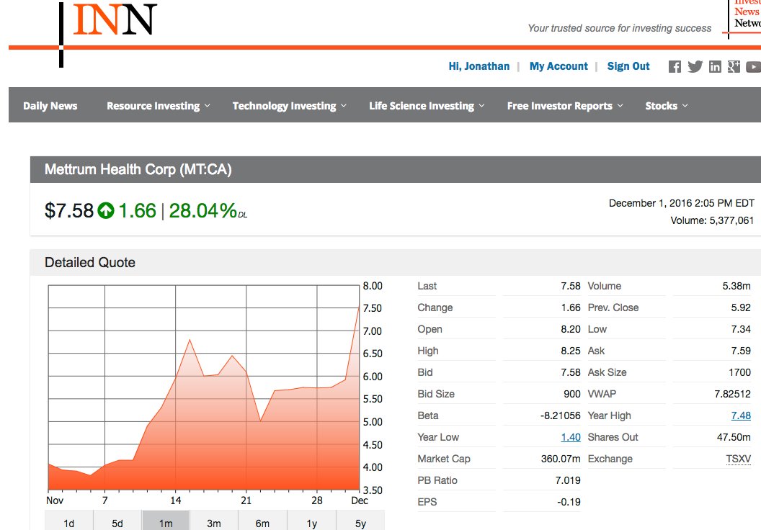Click the Volume: 5,377,061 text
This screenshot has width=761, height=530.
[712, 220]
